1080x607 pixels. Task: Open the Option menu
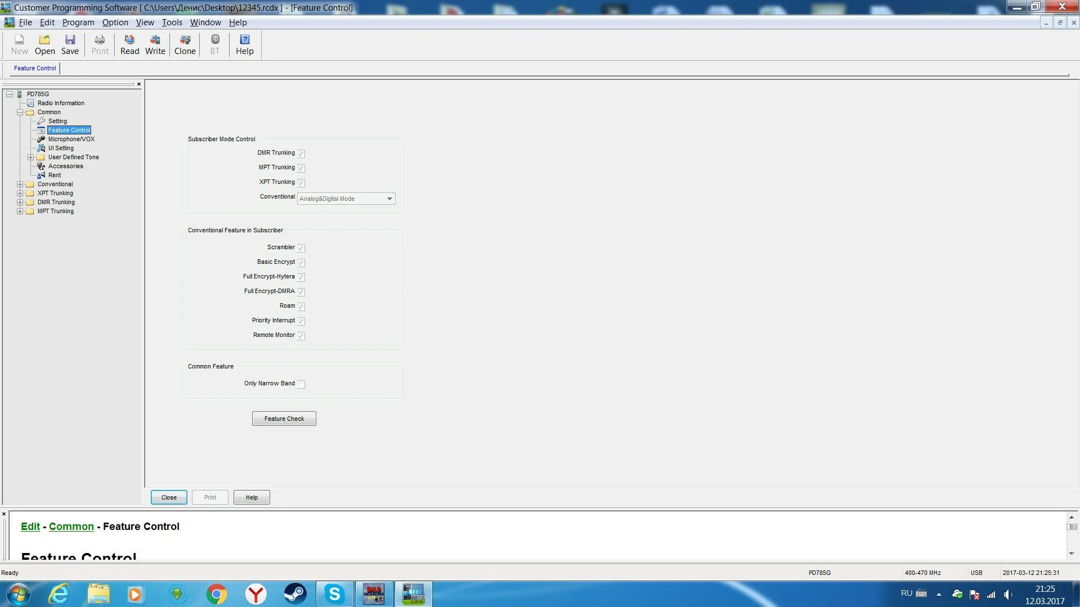115,23
